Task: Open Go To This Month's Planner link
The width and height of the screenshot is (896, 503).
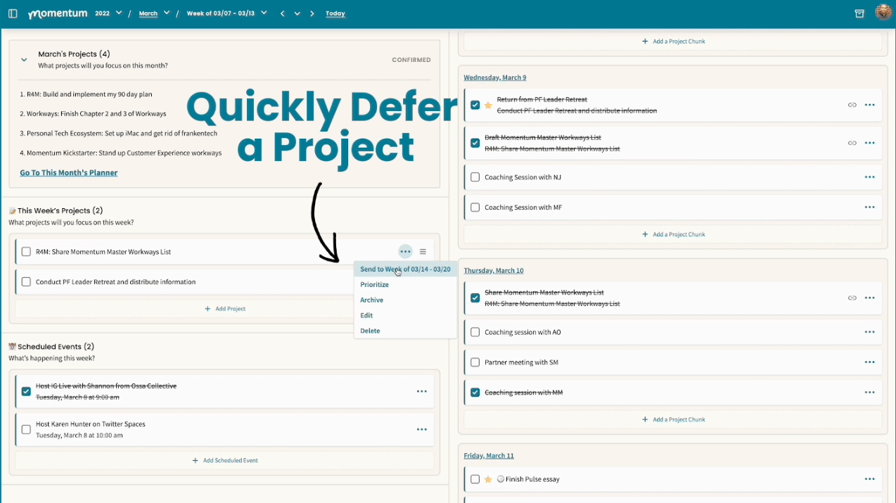Action: pos(68,172)
